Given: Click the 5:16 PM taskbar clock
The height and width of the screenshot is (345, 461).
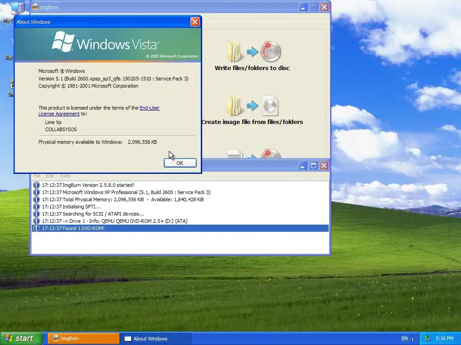Looking at the screenshot, I should [444, 339].
